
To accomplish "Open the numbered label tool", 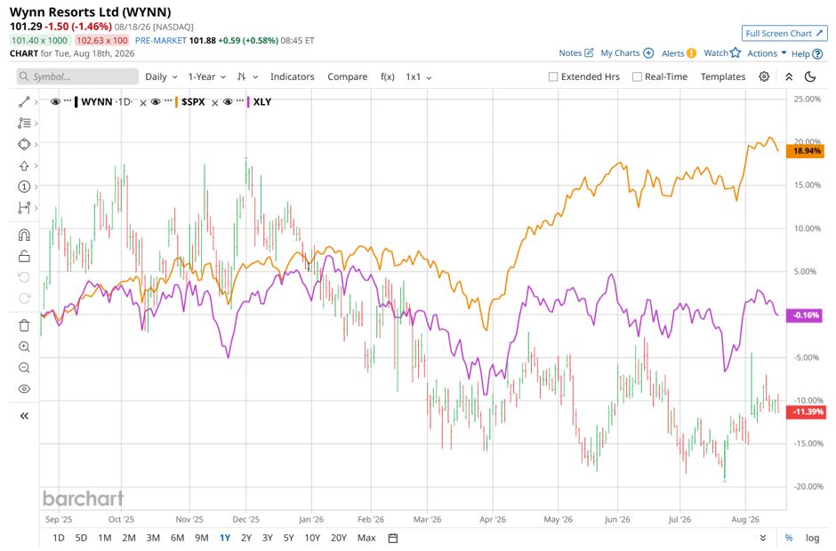I will 24,187.
